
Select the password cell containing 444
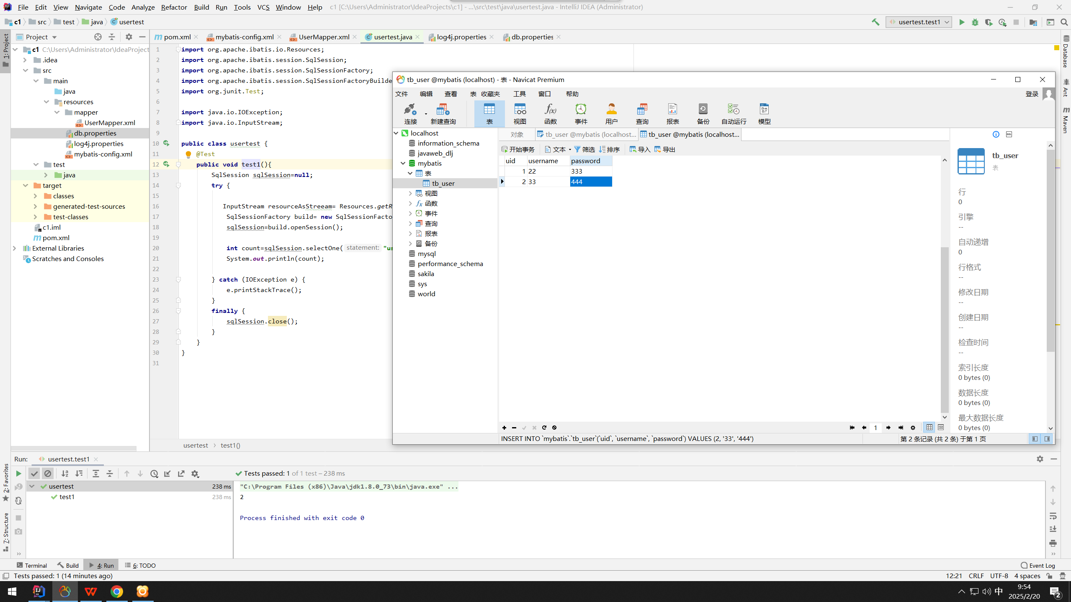pos(591,182)
